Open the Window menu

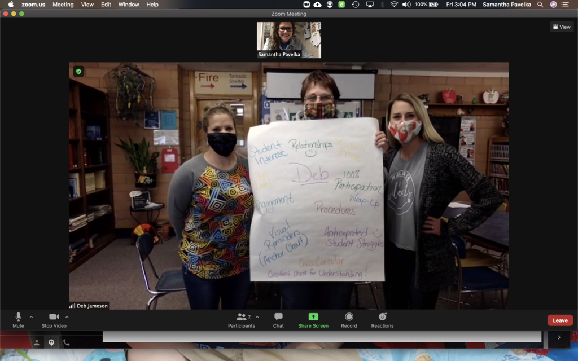point(128,5)
